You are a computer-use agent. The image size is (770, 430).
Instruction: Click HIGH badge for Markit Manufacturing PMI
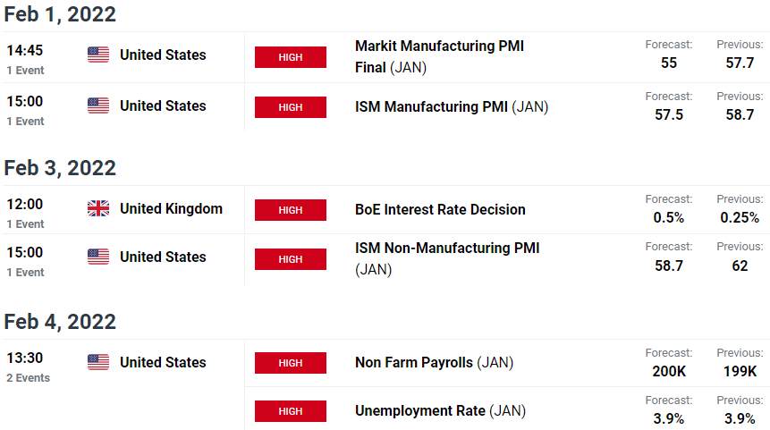coord(291,57)
